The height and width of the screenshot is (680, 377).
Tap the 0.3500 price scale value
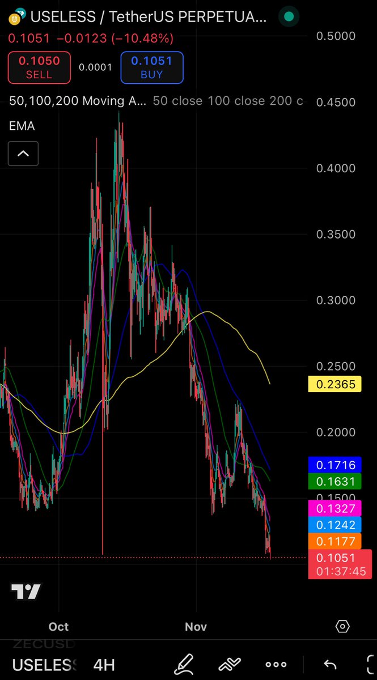coord(336,235)
